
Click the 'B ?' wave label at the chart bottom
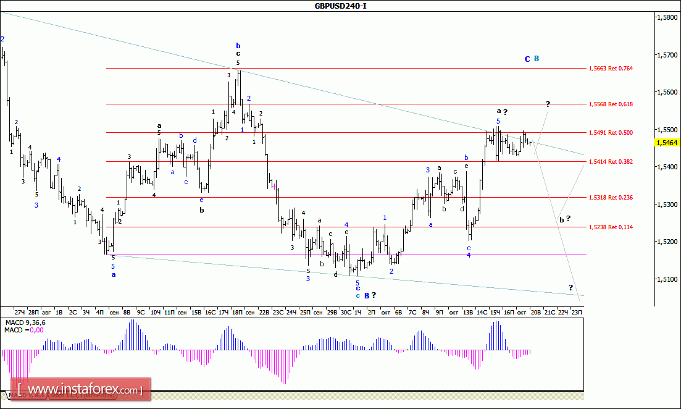(x=370, y=295)
